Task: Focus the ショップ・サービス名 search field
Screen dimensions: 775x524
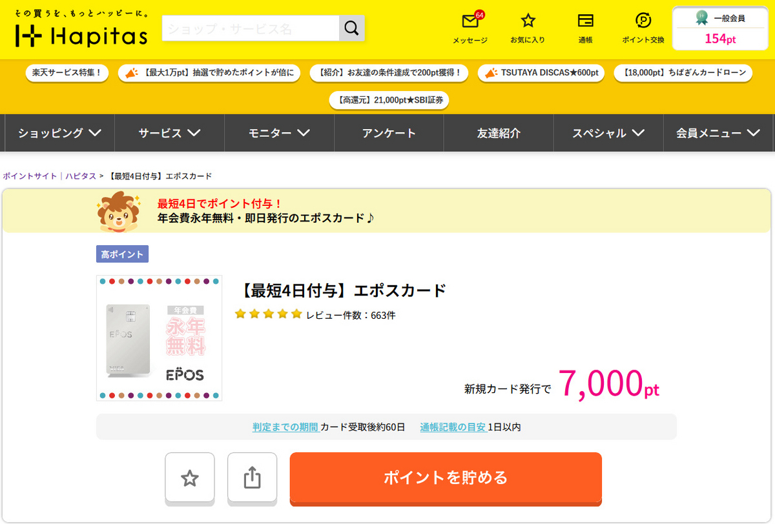Action: point(251,28)
